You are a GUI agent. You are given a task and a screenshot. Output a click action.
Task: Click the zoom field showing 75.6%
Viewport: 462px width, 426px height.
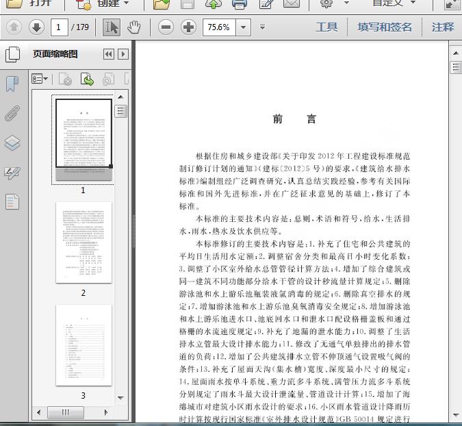tap(219, 27)
